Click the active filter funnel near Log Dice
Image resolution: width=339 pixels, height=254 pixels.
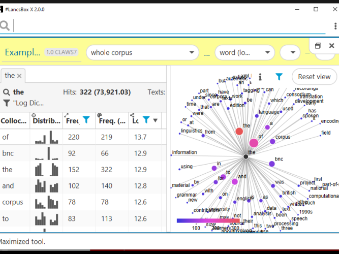tap(7, 103)
